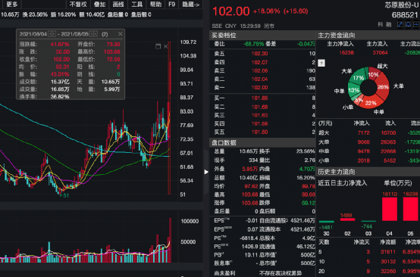The height and width of the screenshot is (277, 420).
Task: Click the 卖四 price 102.07 row
Action: (262, 62)
